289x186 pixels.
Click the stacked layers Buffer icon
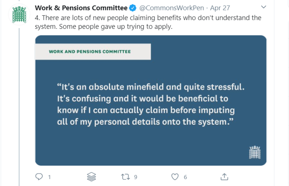91,177
